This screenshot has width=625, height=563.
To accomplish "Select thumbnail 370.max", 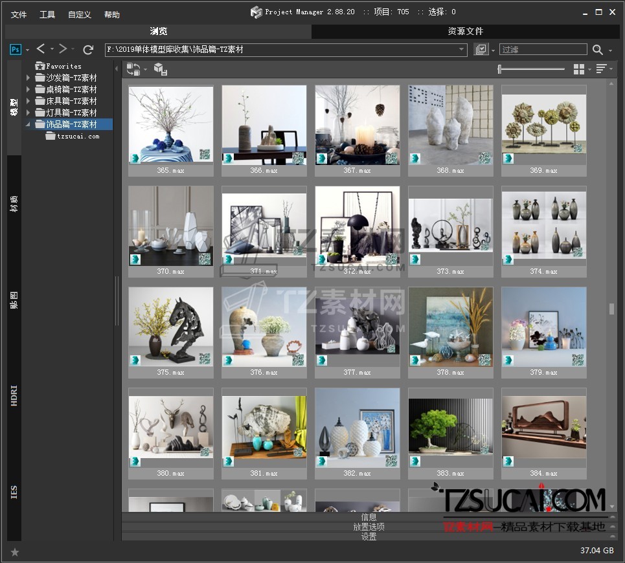I will pos(170,232).
